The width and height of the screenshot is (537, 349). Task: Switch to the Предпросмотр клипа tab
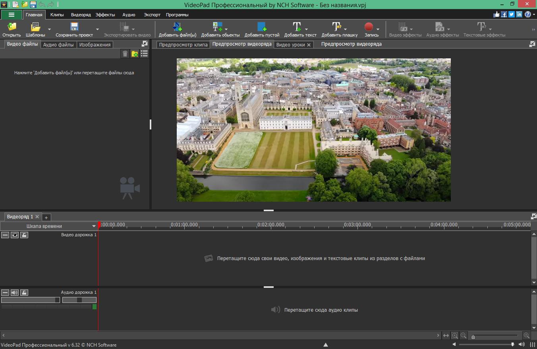point(184,44)
